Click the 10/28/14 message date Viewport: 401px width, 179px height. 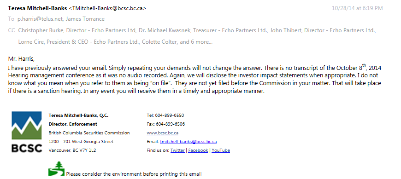[357, 8]
